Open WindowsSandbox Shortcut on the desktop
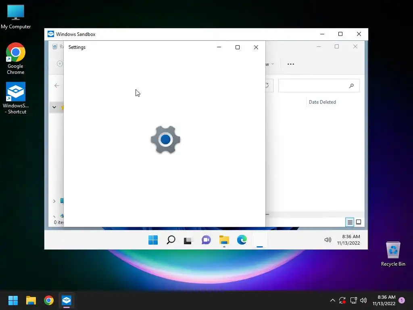The height and width of the screenshot is (310, 413). [16, 98]
